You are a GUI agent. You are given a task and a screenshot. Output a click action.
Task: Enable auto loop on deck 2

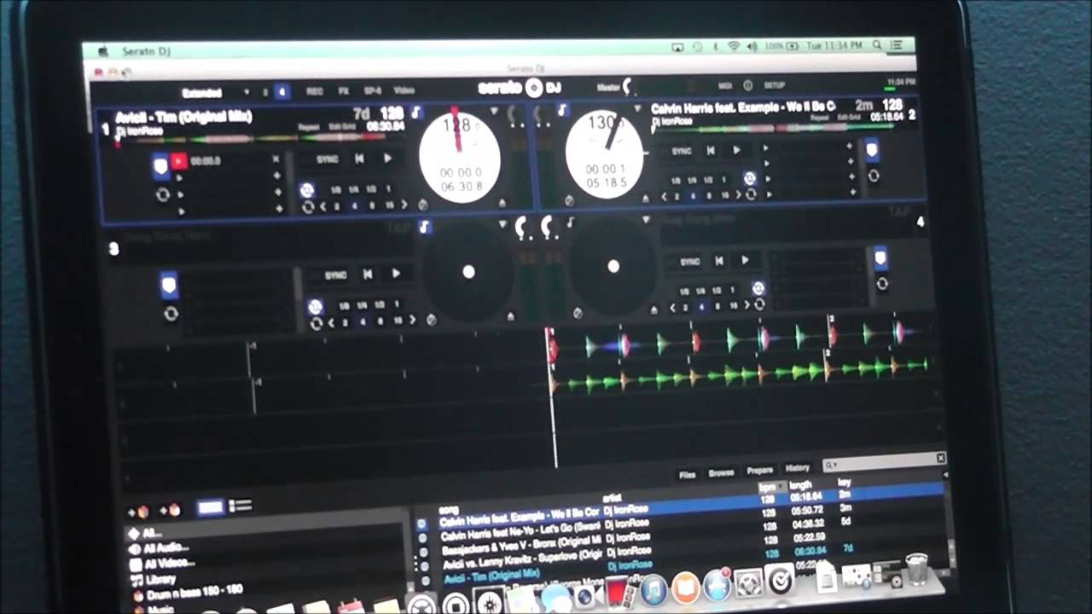tap(751, 194)
